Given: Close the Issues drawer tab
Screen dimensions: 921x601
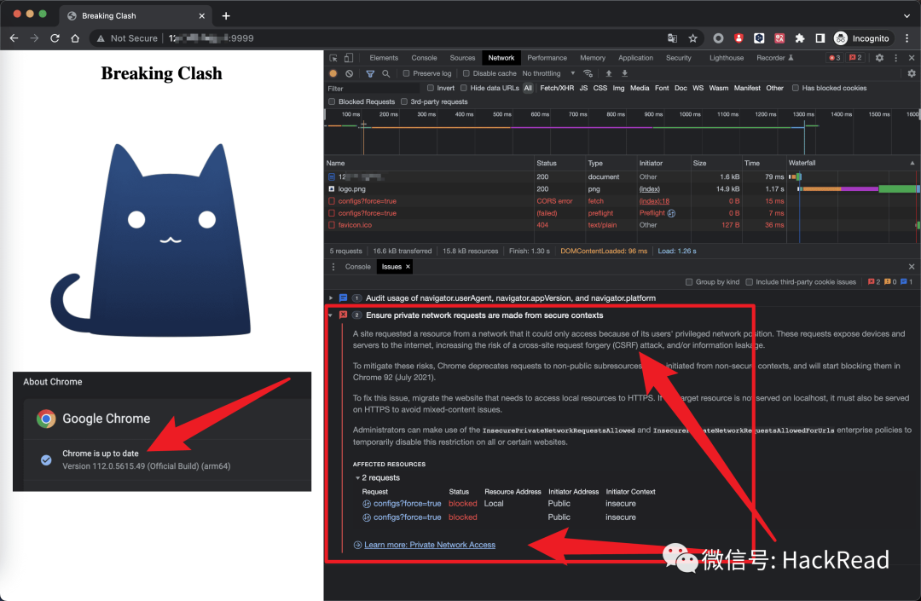Looking at the screenshot, I should (x=408, y=267).
